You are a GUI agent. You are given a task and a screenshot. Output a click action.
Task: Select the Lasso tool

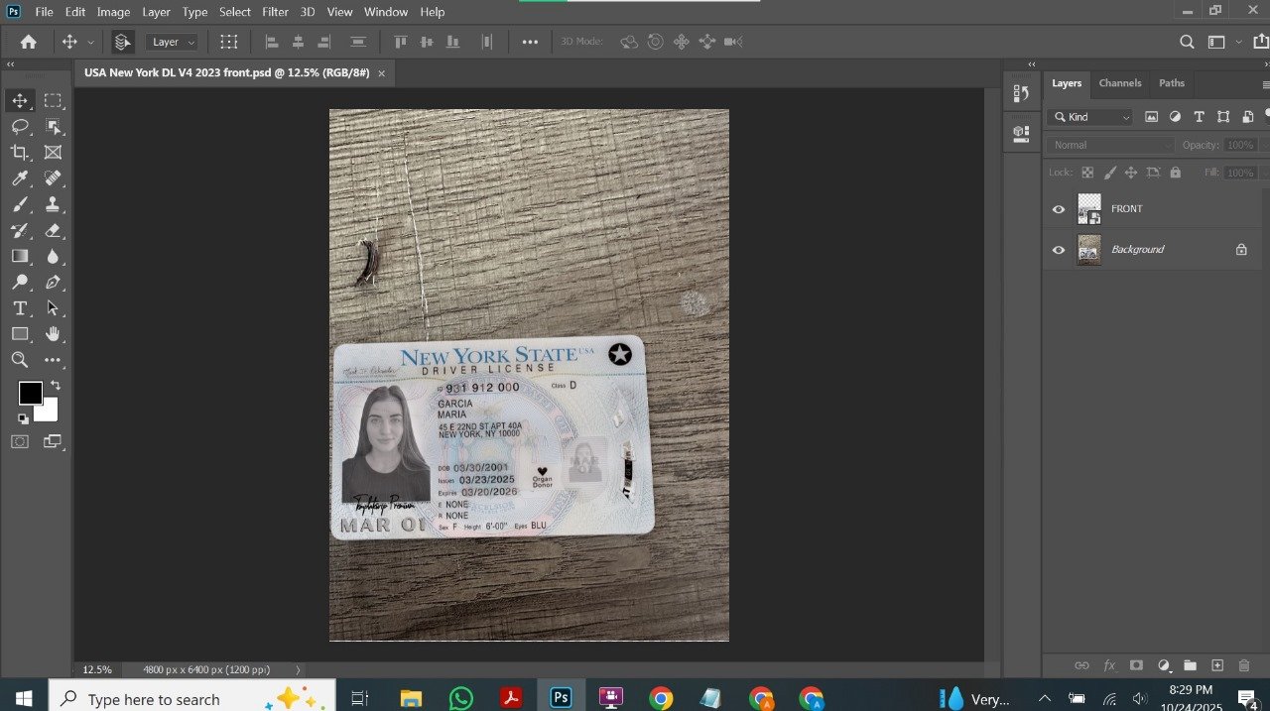(20, 127)
